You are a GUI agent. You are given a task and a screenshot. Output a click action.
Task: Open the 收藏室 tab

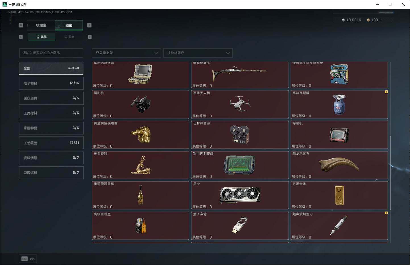coord(41,25)
